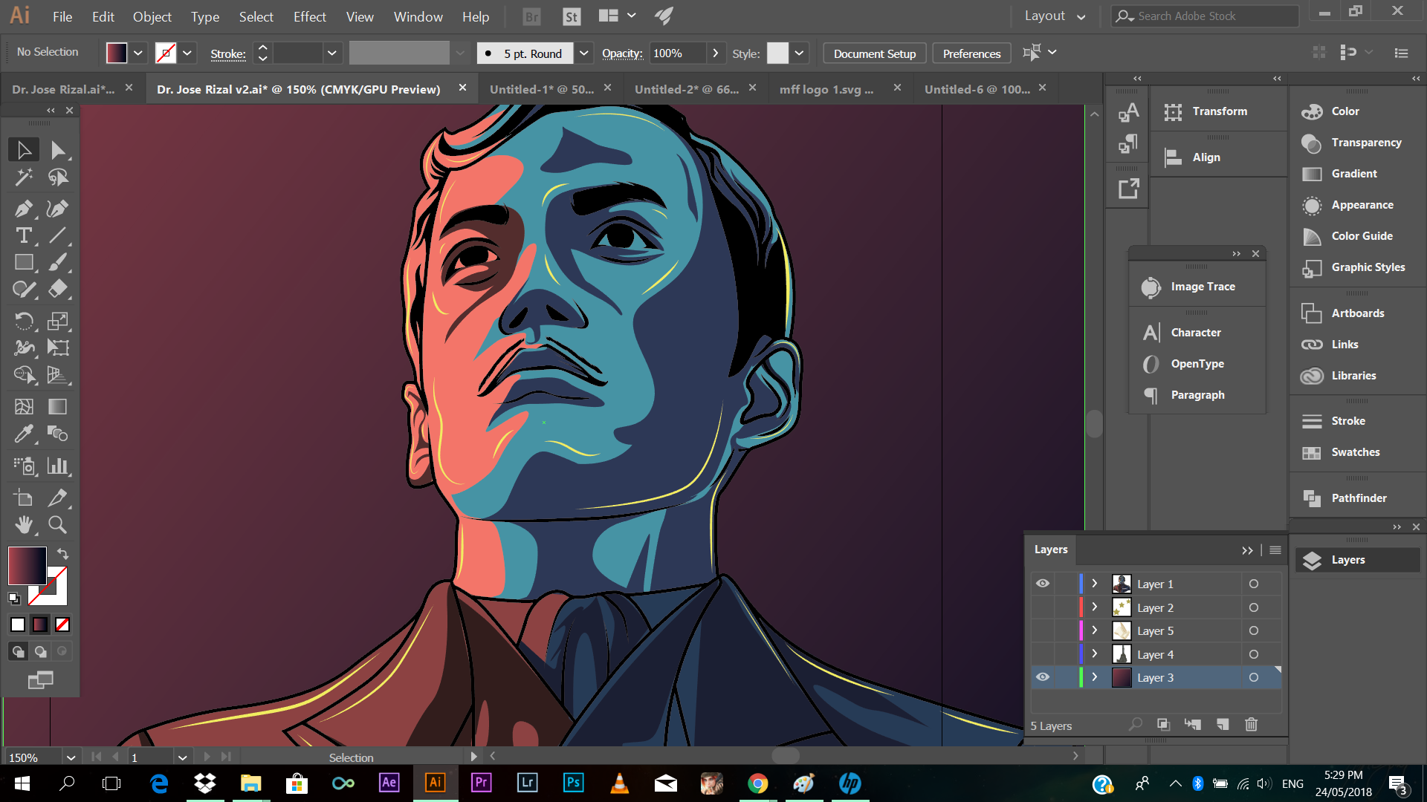Hide Layer 3 with eye icon
The image size is (1427, 802).
tap(1043, 677)
